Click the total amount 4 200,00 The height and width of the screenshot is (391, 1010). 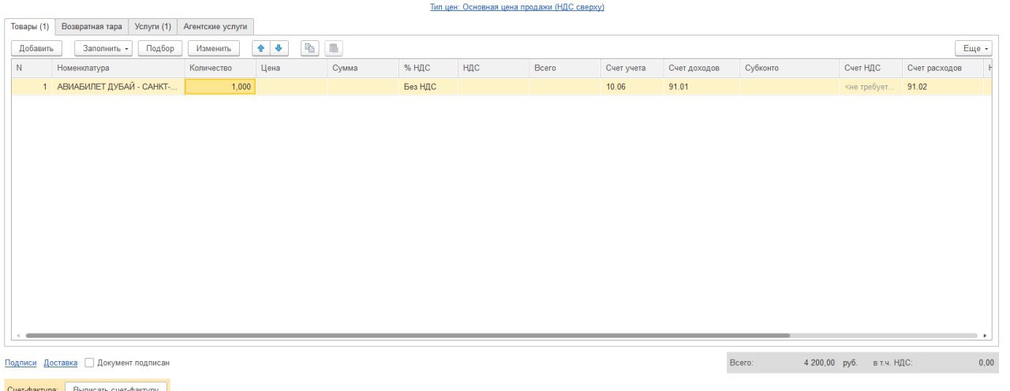pos(819,363)
